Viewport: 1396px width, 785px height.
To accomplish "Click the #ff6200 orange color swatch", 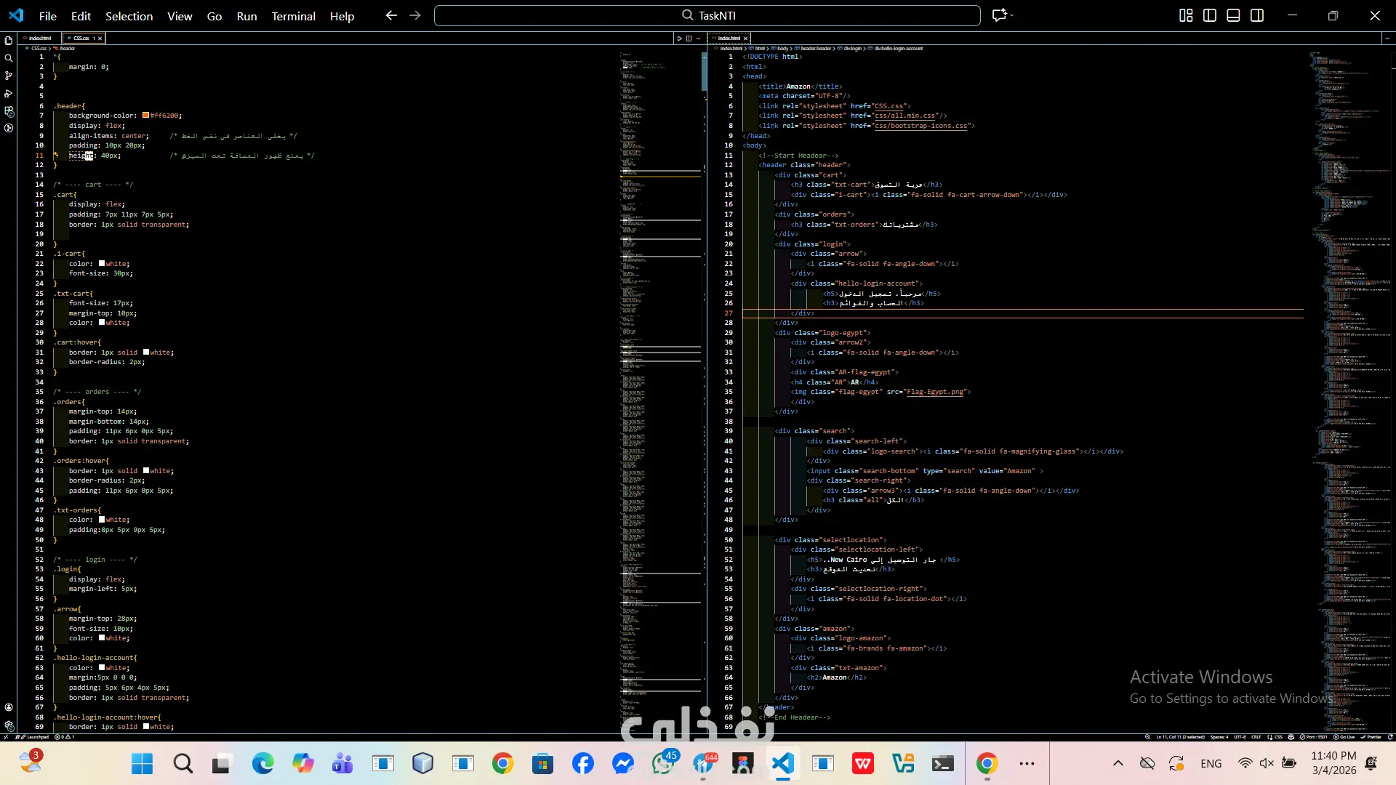I will 145,116.
